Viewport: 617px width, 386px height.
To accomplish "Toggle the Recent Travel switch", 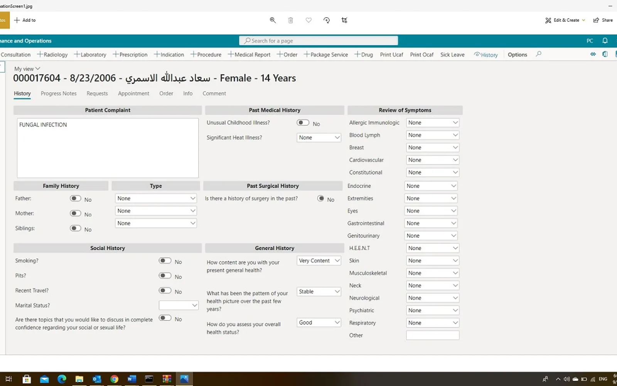I will coord(165,290).
